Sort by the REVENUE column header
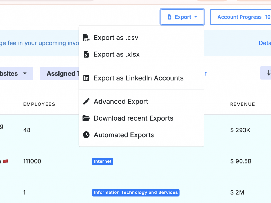The width and height of the screenshot is (271, 203). point(242,104)
